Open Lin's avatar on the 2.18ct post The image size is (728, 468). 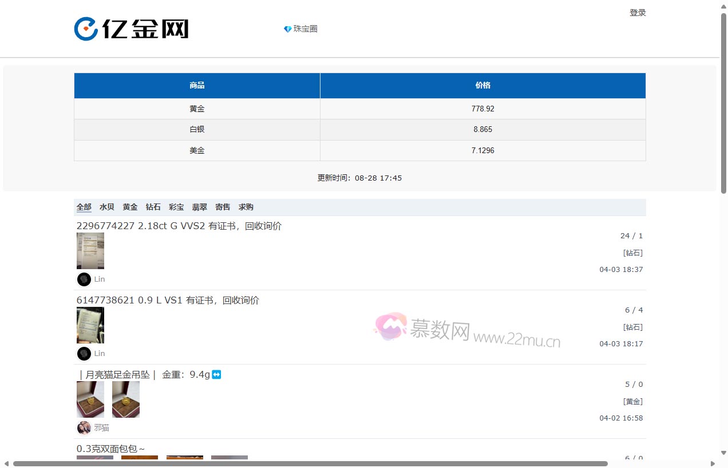[x=84, y=279]
